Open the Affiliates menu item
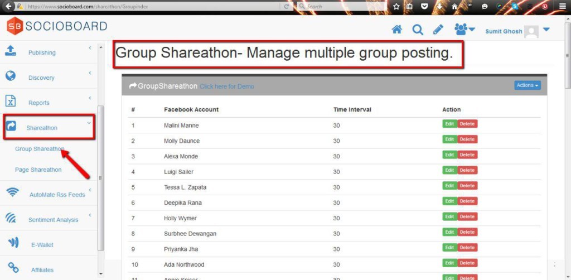 coord(42,270)
